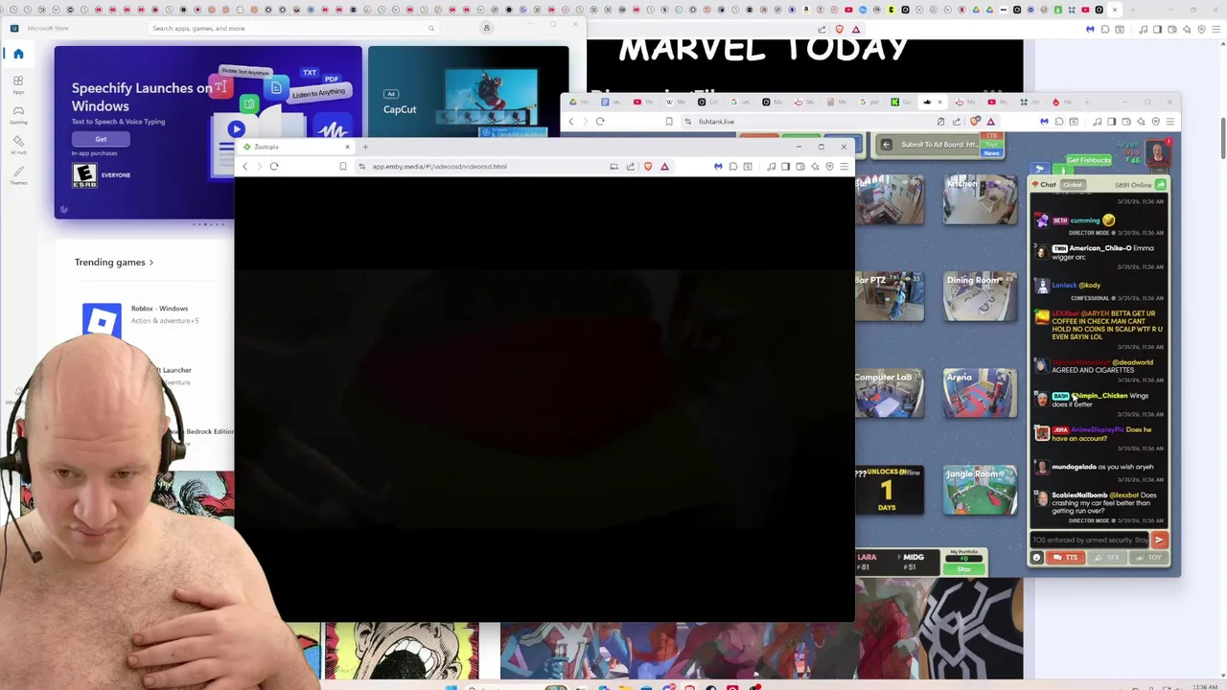The height and width of the screenshot is (690, 1227).
Task: Click share icon in Emby address bar
Action: pyautogui.click(x=630, y=167)
